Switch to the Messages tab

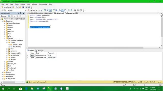point(39,51)
